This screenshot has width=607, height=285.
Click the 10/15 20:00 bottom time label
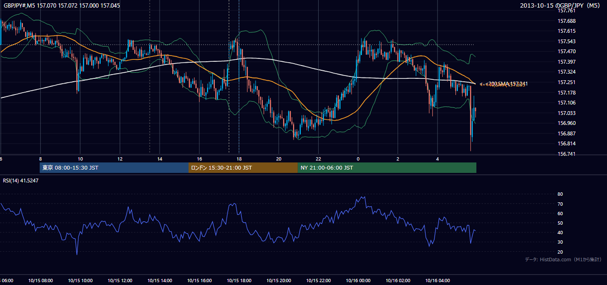278,280
